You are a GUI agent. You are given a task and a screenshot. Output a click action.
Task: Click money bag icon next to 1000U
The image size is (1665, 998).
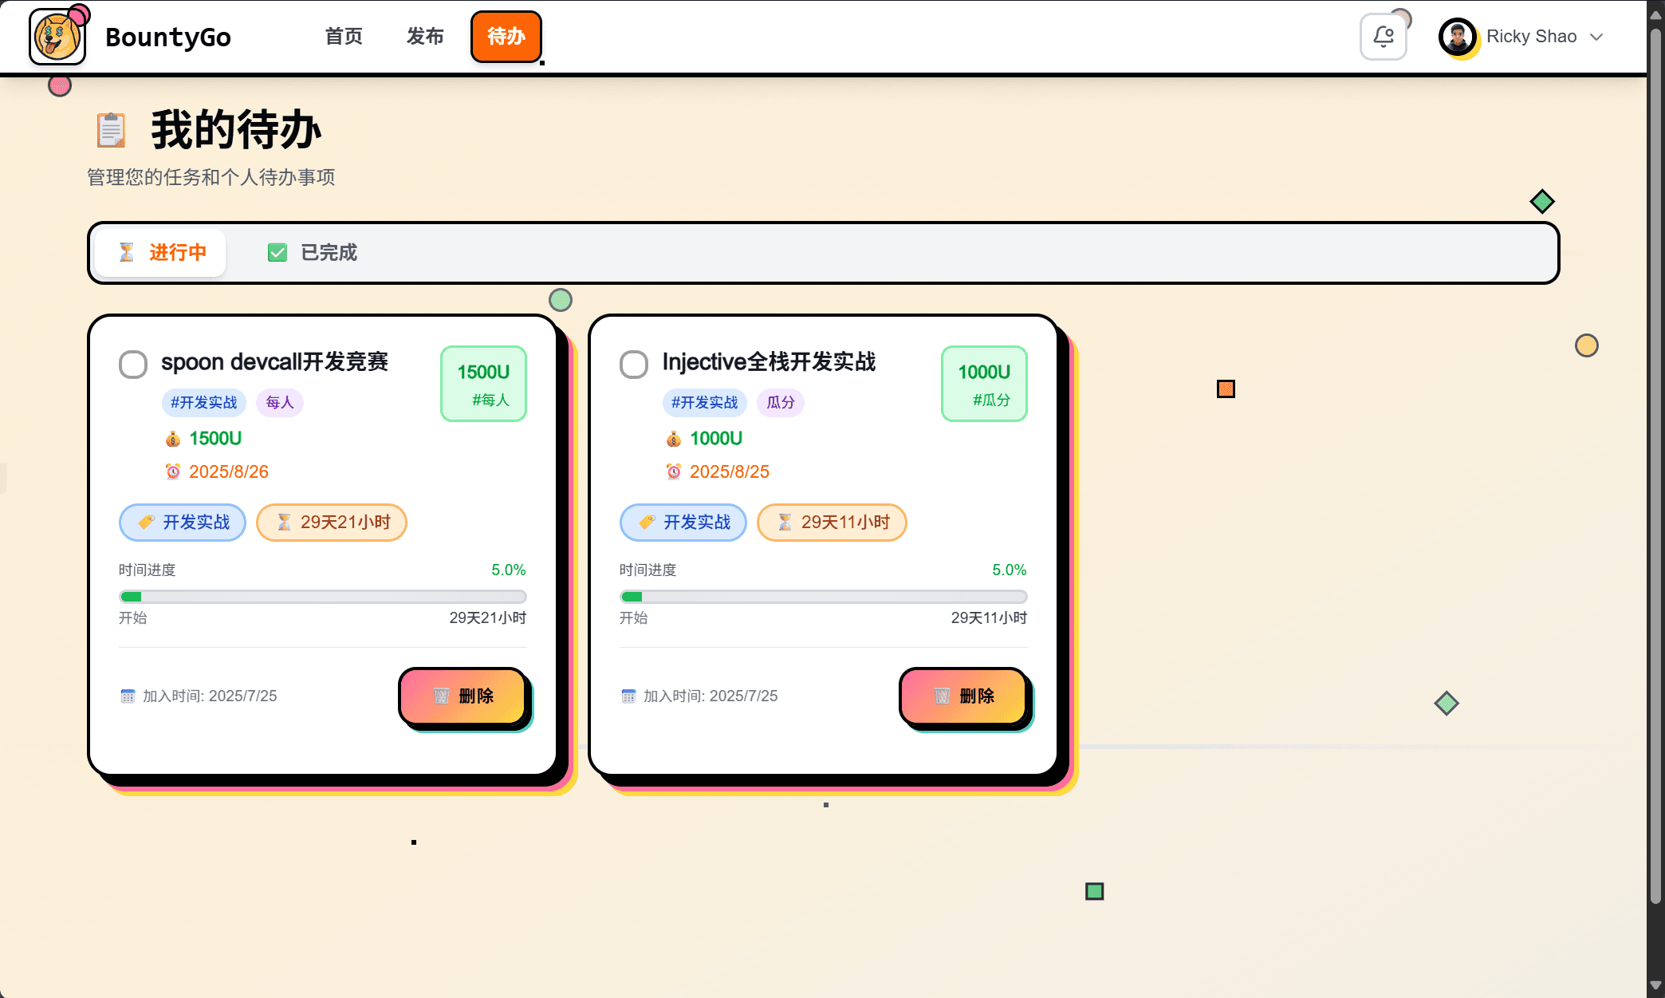(673, 439)
